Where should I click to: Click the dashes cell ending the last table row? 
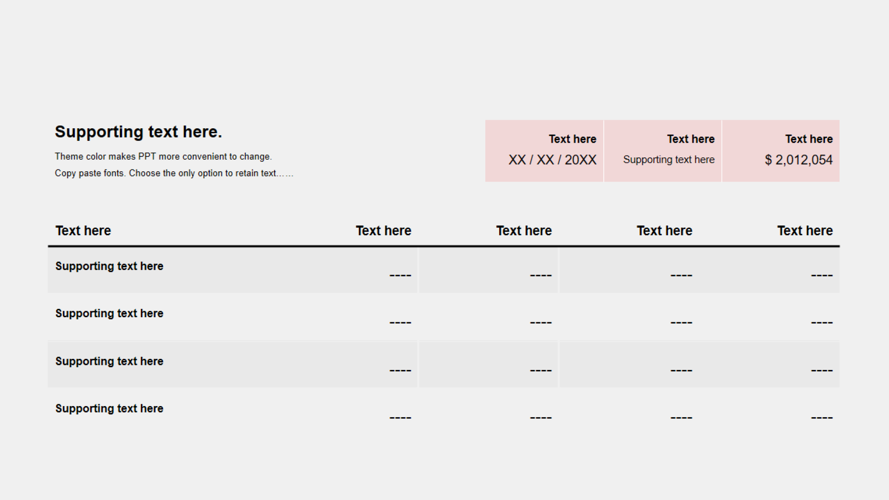click(x=822, y=418)
